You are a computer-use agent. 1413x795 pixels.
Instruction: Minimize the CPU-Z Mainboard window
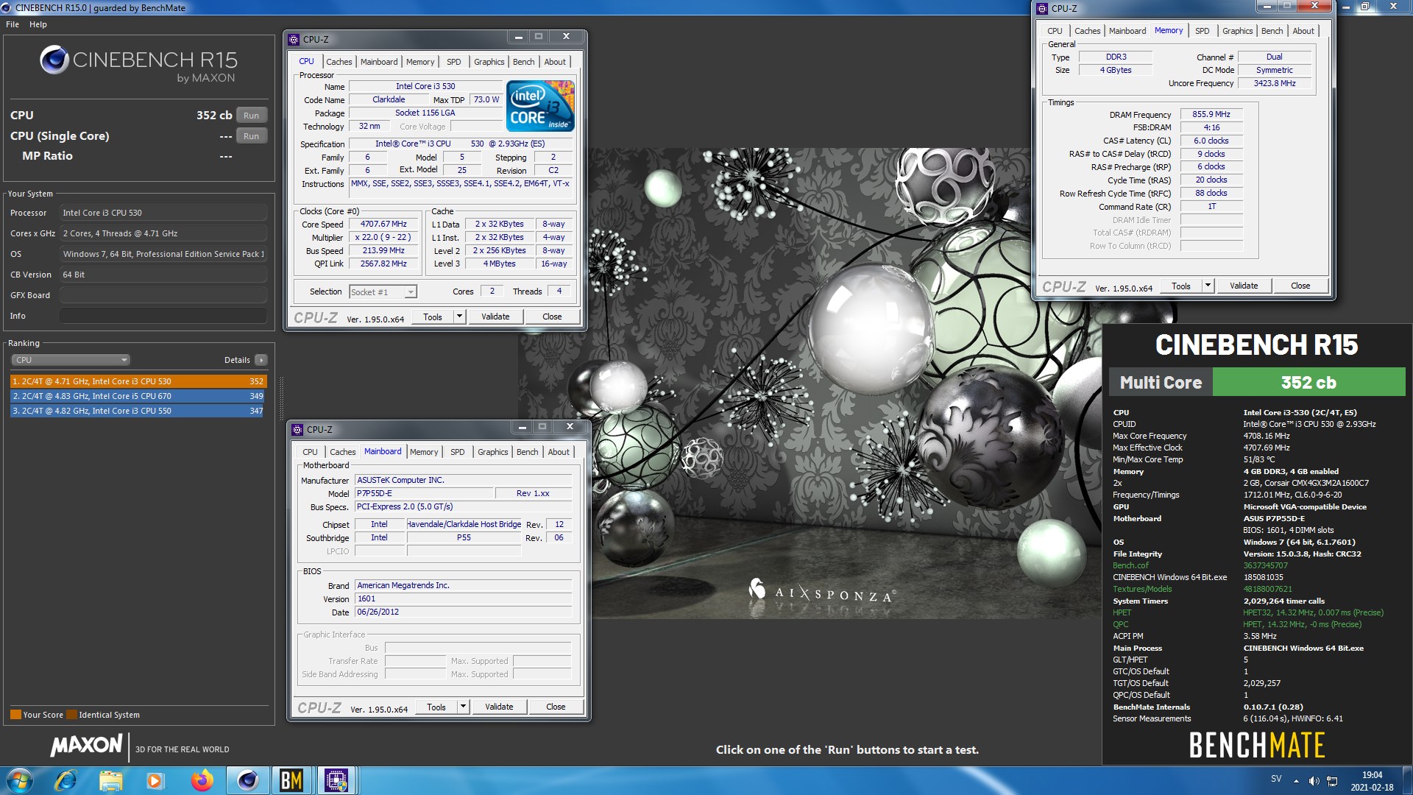click(522, 427)
